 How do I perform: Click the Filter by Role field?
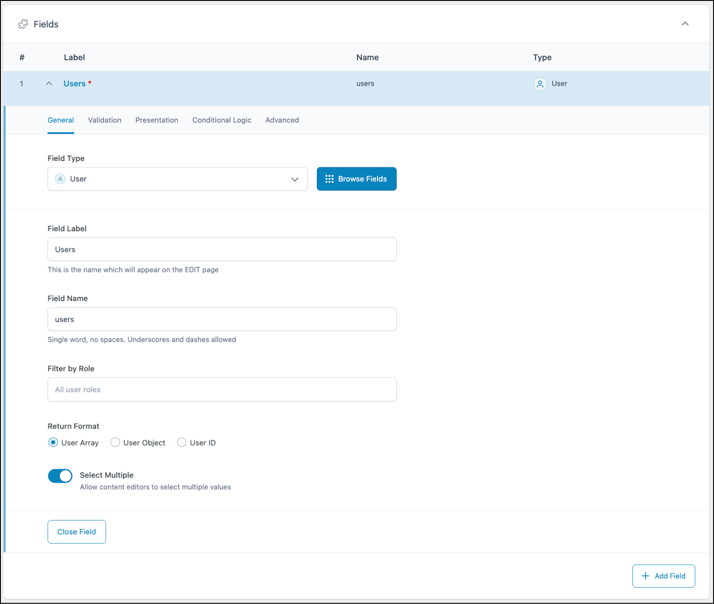222,389
